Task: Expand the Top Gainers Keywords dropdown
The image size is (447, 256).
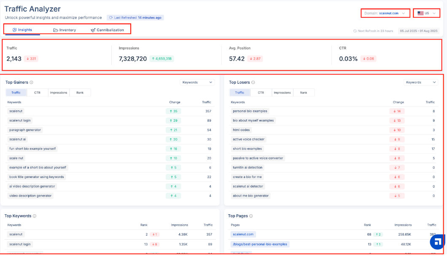Action: click(197, 83)
